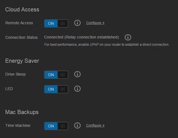This screenshot has width=178, height=138.
Task: Click the Mac Backups section heading
Action: [22, 112]
